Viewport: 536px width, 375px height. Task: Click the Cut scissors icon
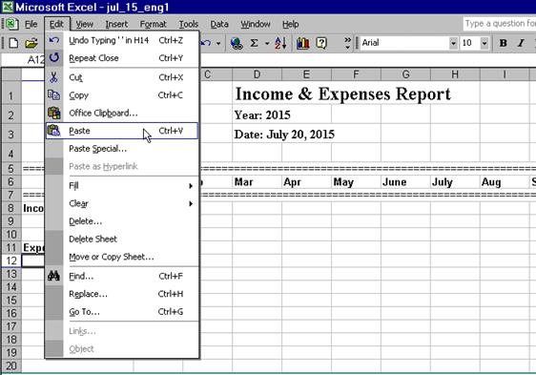[53, 77]
